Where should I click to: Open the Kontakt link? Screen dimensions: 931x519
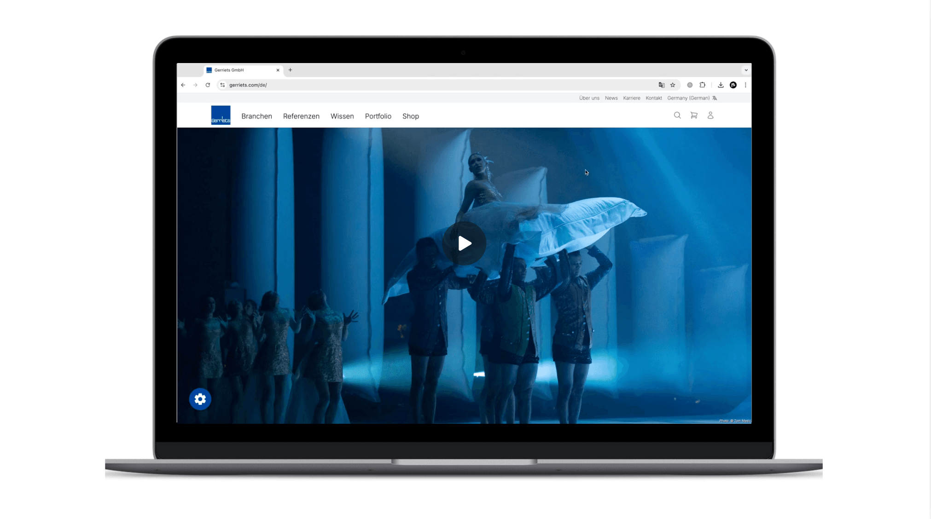653,98
